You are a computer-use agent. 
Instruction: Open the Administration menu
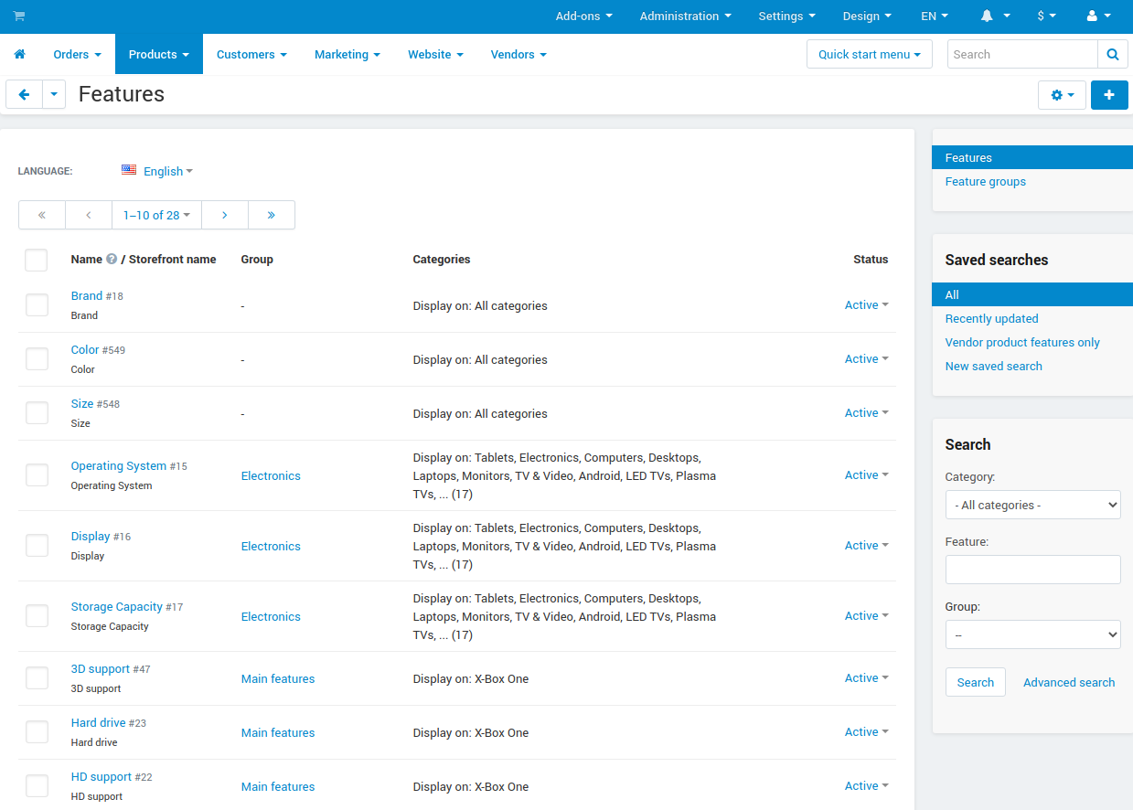click(x=685, y=16)
